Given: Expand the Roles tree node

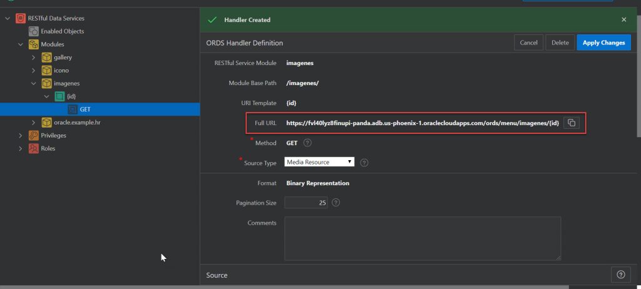Looking at the screenshot, I should 21,148.
